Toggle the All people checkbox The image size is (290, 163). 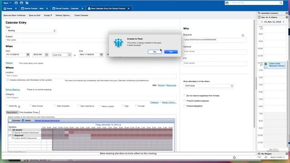10,130
